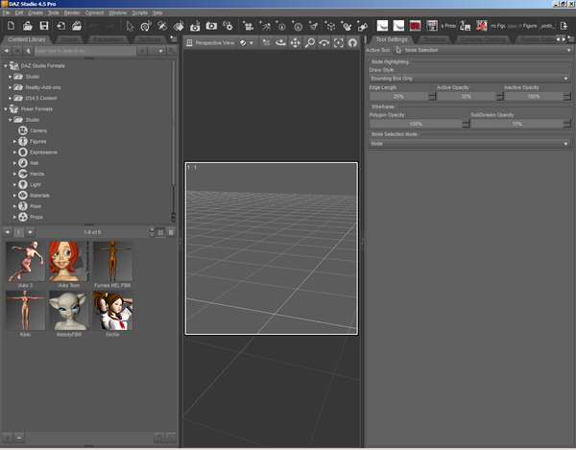
Task: Go up one folder level in Content Library
Action: 28,51
